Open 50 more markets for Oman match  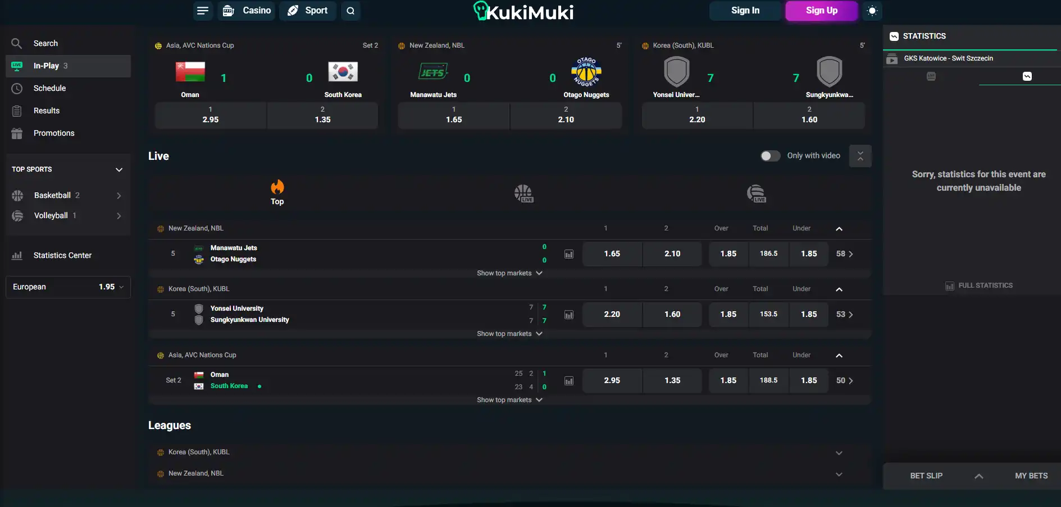tap(845, 381)
